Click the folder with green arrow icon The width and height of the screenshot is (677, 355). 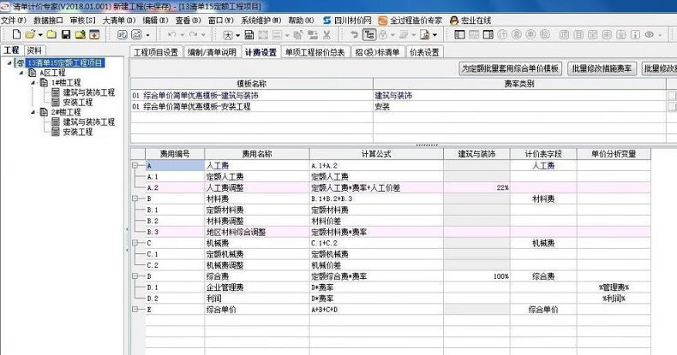80,34
